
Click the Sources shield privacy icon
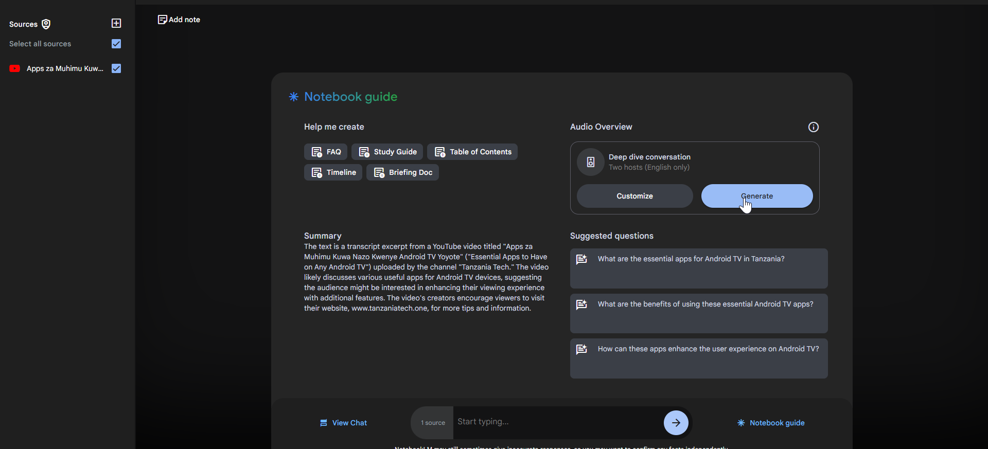click(x=46, y=24)
